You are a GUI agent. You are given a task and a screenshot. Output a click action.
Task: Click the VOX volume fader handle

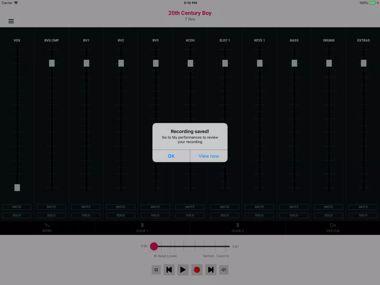click(17, 187)
